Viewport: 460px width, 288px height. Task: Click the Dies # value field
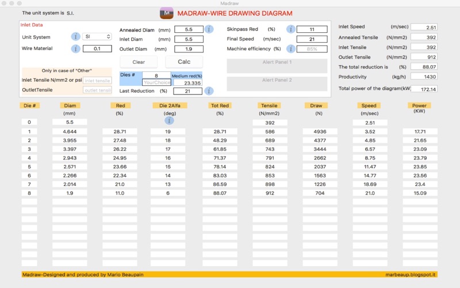coord(156,75)
